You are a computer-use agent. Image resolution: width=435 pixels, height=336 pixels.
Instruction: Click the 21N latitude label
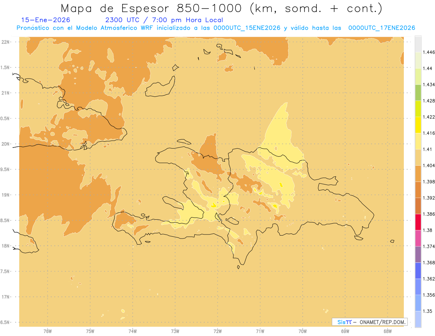[x=6, y=93]
